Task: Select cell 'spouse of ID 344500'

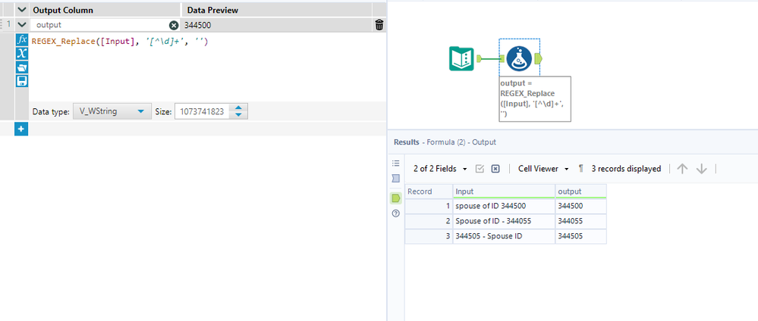Action: (504, 206)
